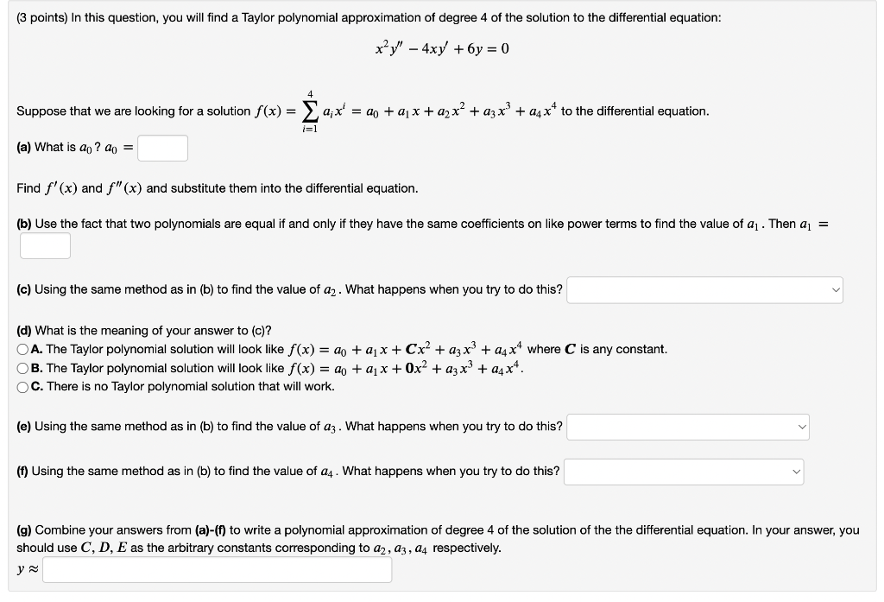Open the dropdown for part (e)
The image size is (884, 602).
[x=687, y=427]
